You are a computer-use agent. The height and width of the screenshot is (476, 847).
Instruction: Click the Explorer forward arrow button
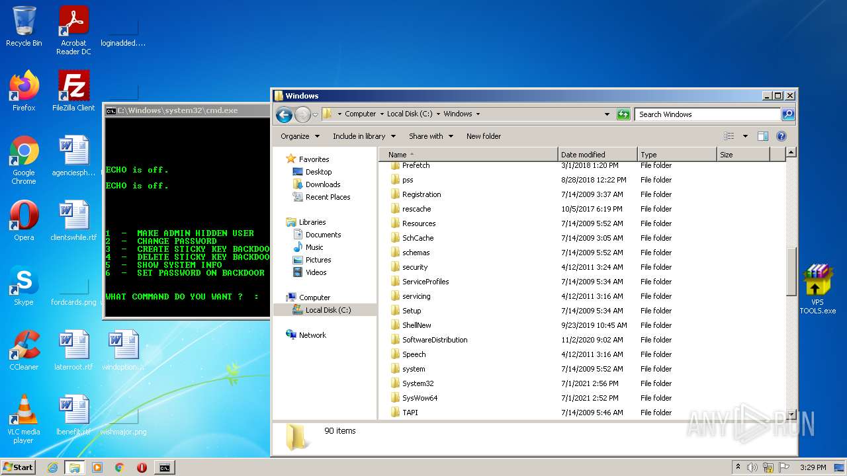click(302, 114)
